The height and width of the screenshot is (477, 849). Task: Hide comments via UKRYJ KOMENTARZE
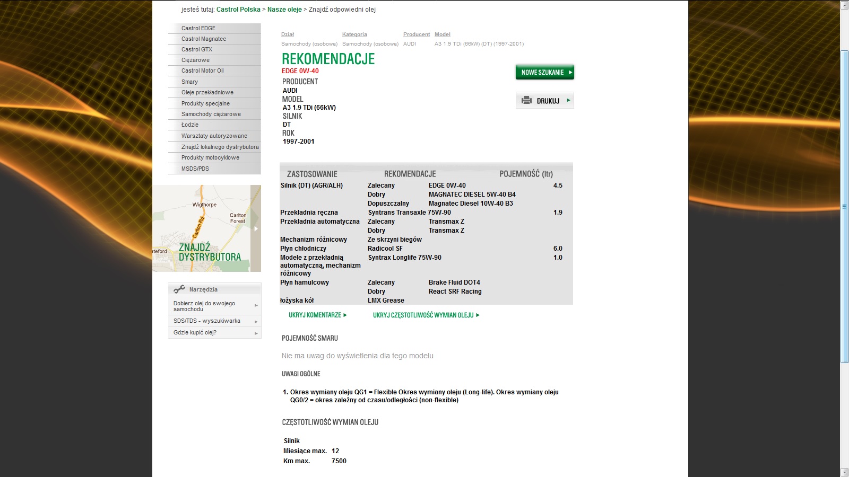click(x=317, y=315)
